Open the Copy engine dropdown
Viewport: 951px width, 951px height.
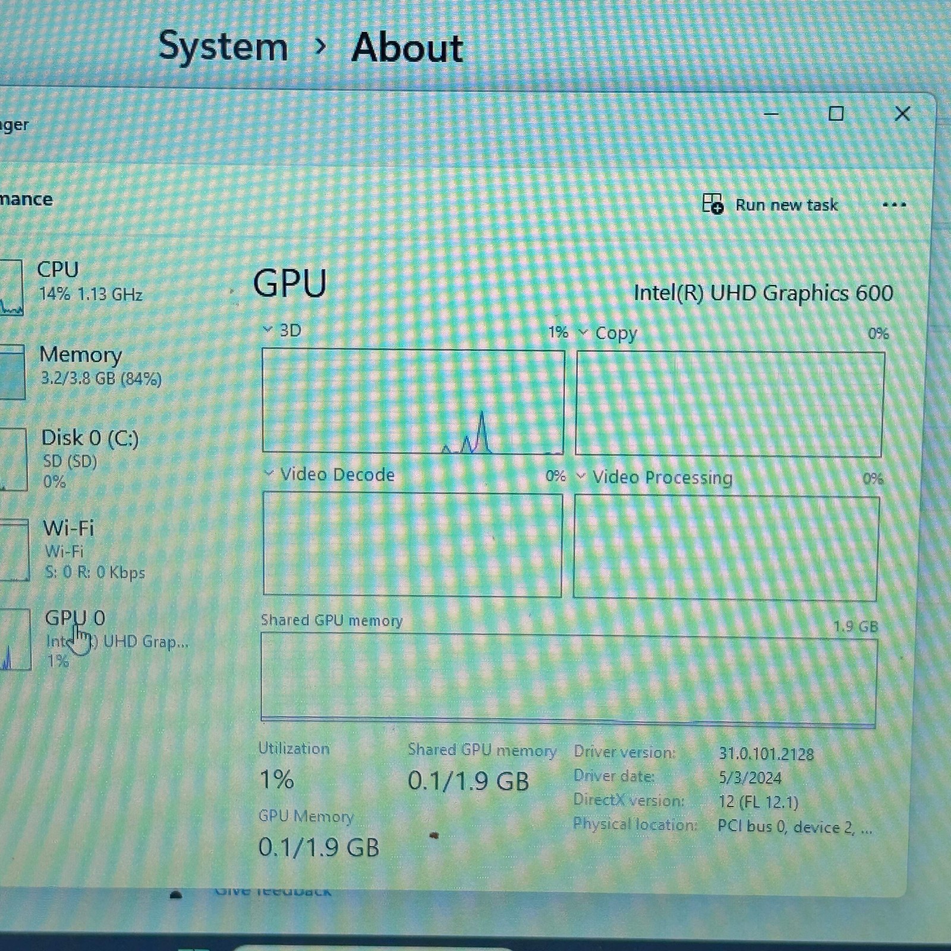click(583, 332)
